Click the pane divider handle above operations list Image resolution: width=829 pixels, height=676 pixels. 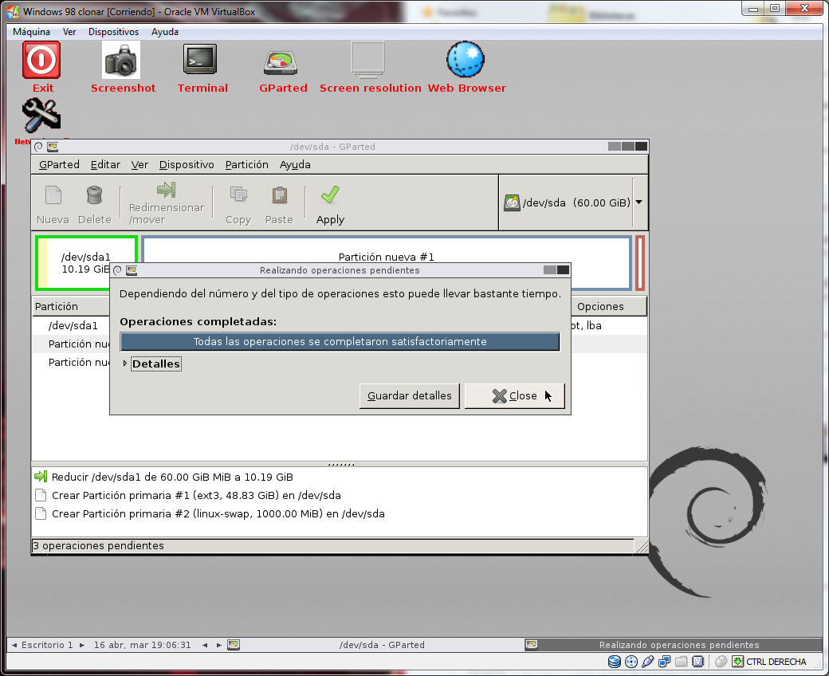(x=340, y=464)
